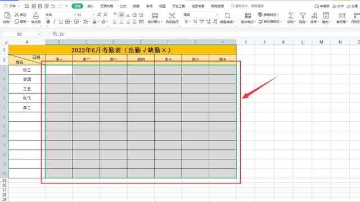Click the Save icon in the quick toolbar
The image size is (360, 202).
click(x=27, y=6)
